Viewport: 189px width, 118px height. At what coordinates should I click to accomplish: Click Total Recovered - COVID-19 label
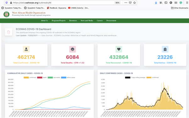click(x=119, y=63)
